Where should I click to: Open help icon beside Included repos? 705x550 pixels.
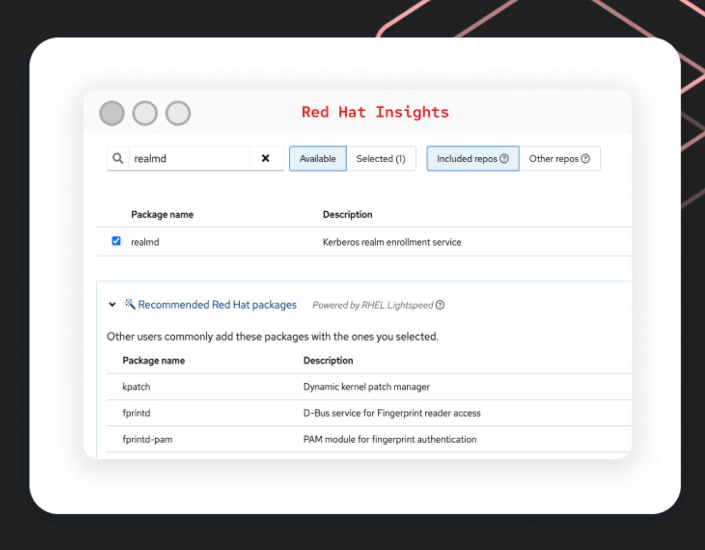coord(504,159)
